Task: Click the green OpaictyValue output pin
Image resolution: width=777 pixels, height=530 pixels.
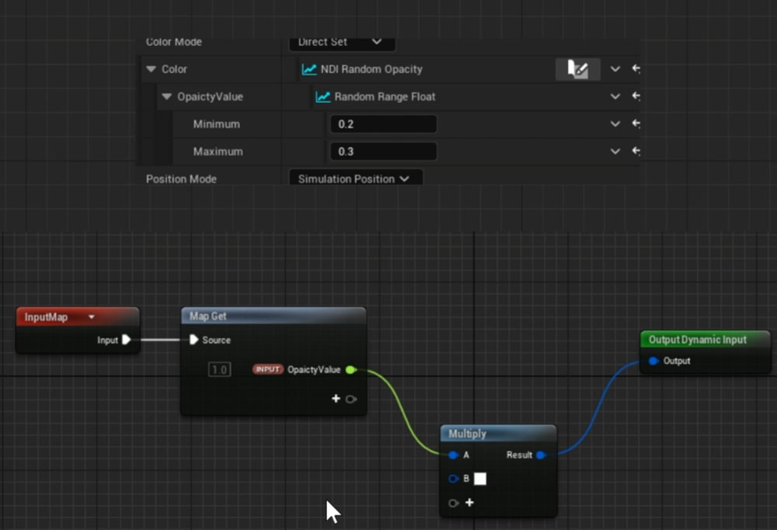Action: coord(351,369)
